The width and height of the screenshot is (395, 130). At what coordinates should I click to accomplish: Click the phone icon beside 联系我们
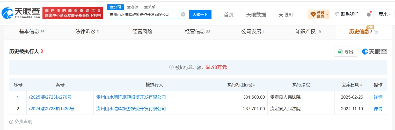(x=337, y=14)
